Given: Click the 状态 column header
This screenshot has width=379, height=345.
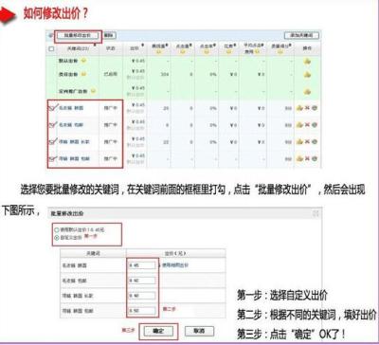Looking at the screenshot, I should 111,49.
